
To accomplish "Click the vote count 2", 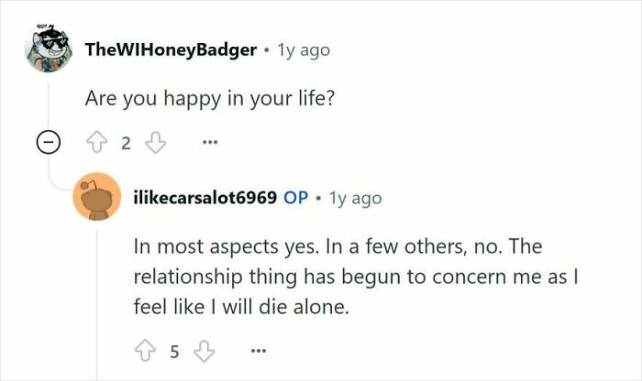I will pos(127,143).
